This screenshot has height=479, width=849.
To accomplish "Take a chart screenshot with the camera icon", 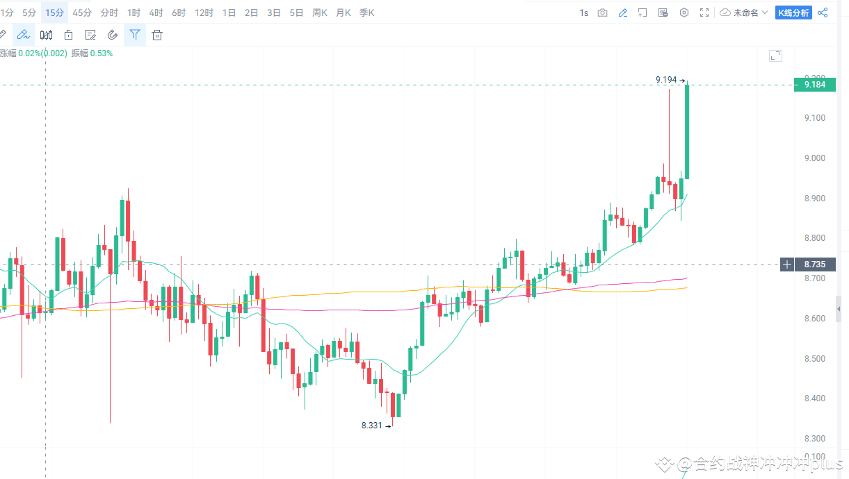I will [602, 12].
